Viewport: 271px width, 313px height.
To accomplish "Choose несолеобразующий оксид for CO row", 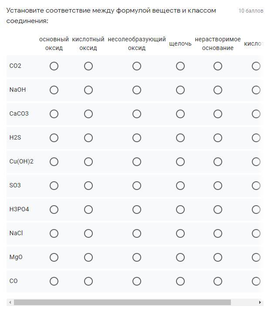I will 137,281.
